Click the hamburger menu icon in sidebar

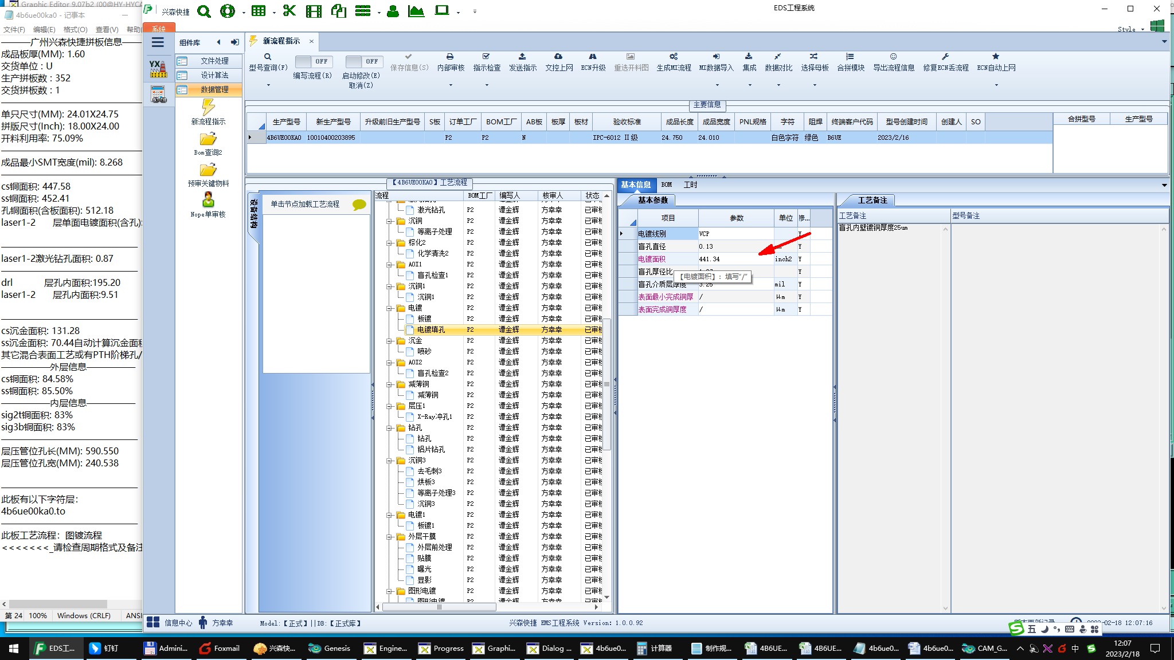click(158, 42)
